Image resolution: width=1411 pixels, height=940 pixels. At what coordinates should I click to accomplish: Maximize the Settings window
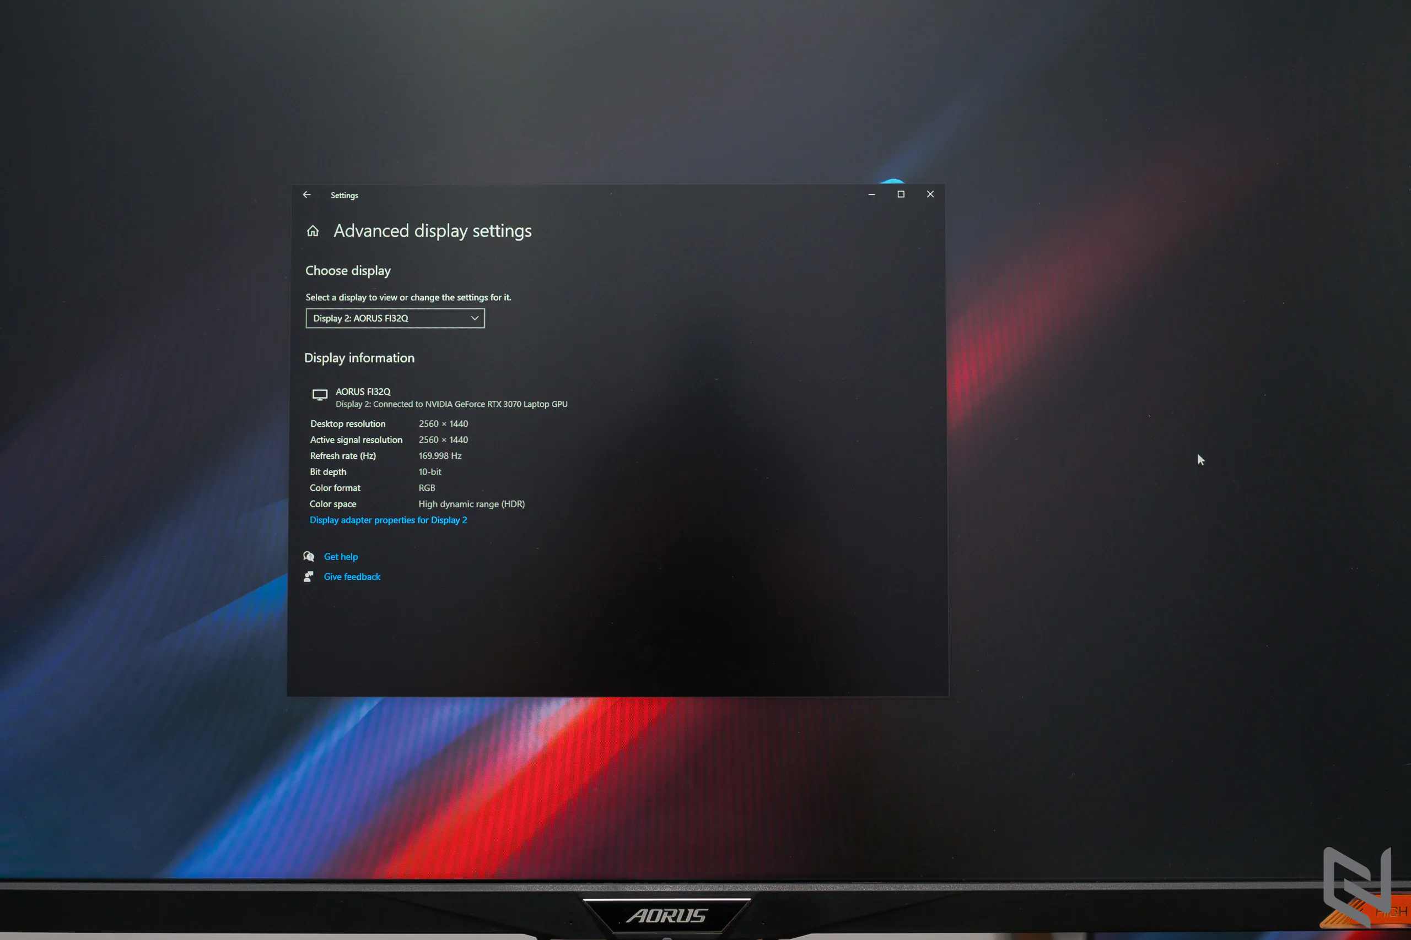[x=901, y=194]
